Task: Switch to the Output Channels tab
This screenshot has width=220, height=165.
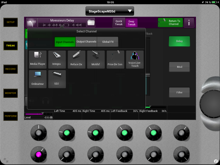Action: coord(86,42)
